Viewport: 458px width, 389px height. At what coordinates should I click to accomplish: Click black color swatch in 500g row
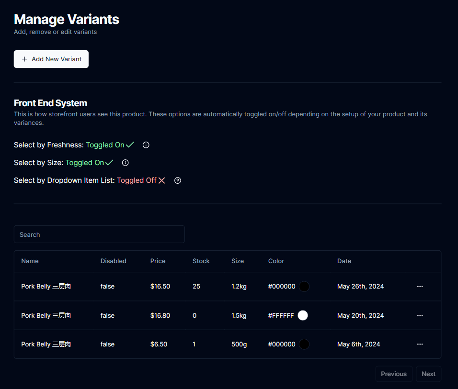pyautogui.click(x=304, y=344)
